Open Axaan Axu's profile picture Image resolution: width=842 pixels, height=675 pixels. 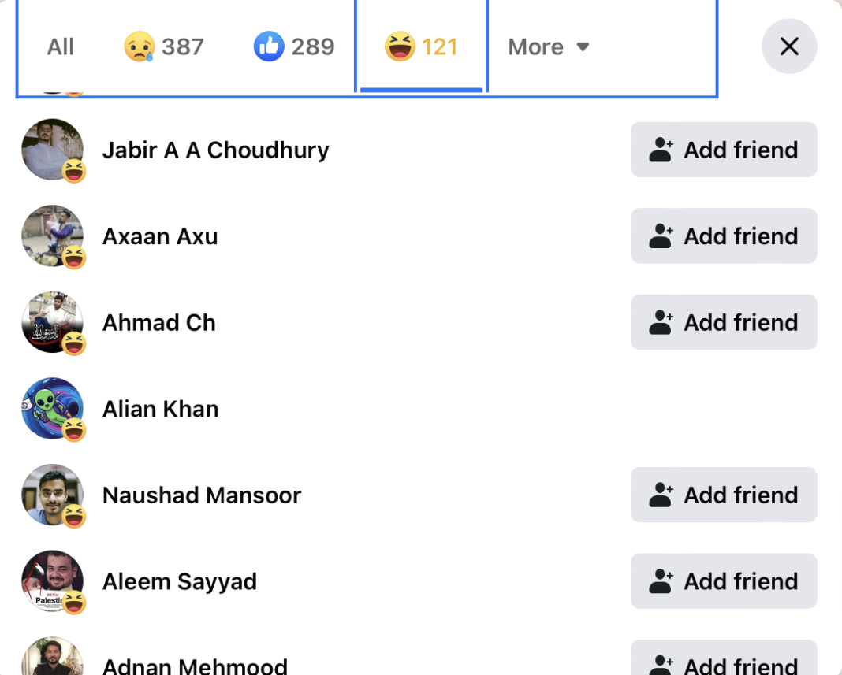(52, 236)
